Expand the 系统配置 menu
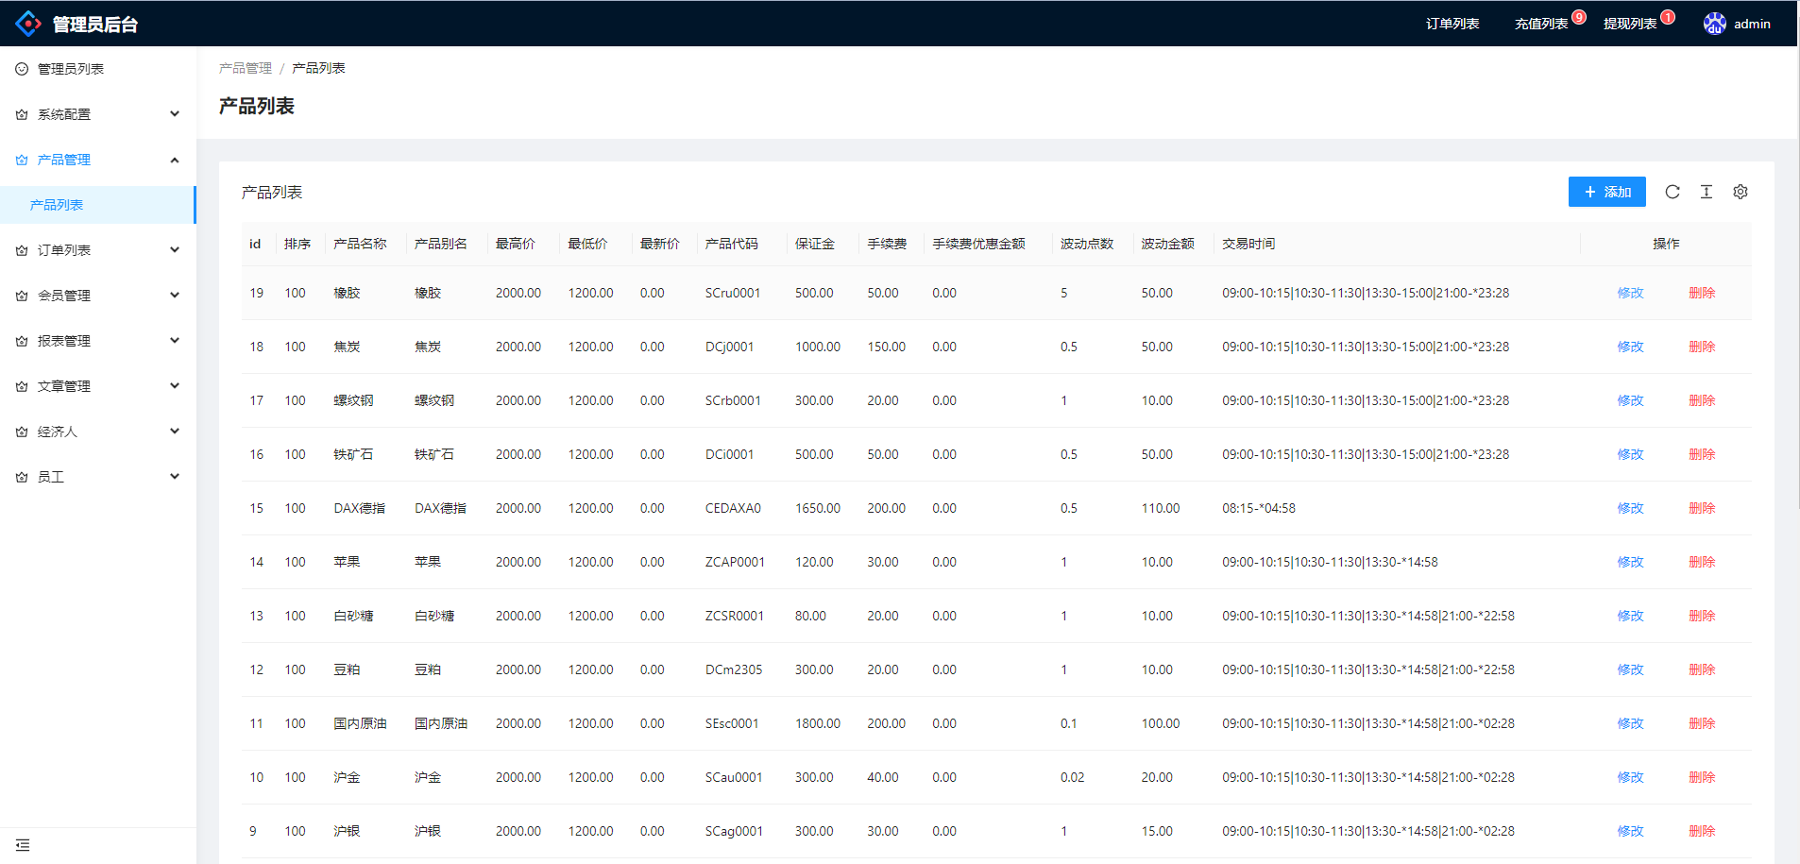 [174, 114]
